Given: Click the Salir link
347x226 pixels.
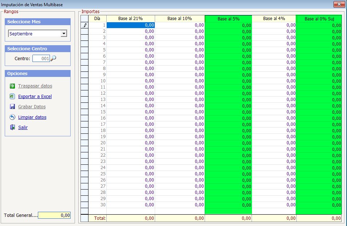Looking at the screenshot, I should click(23, 128).
